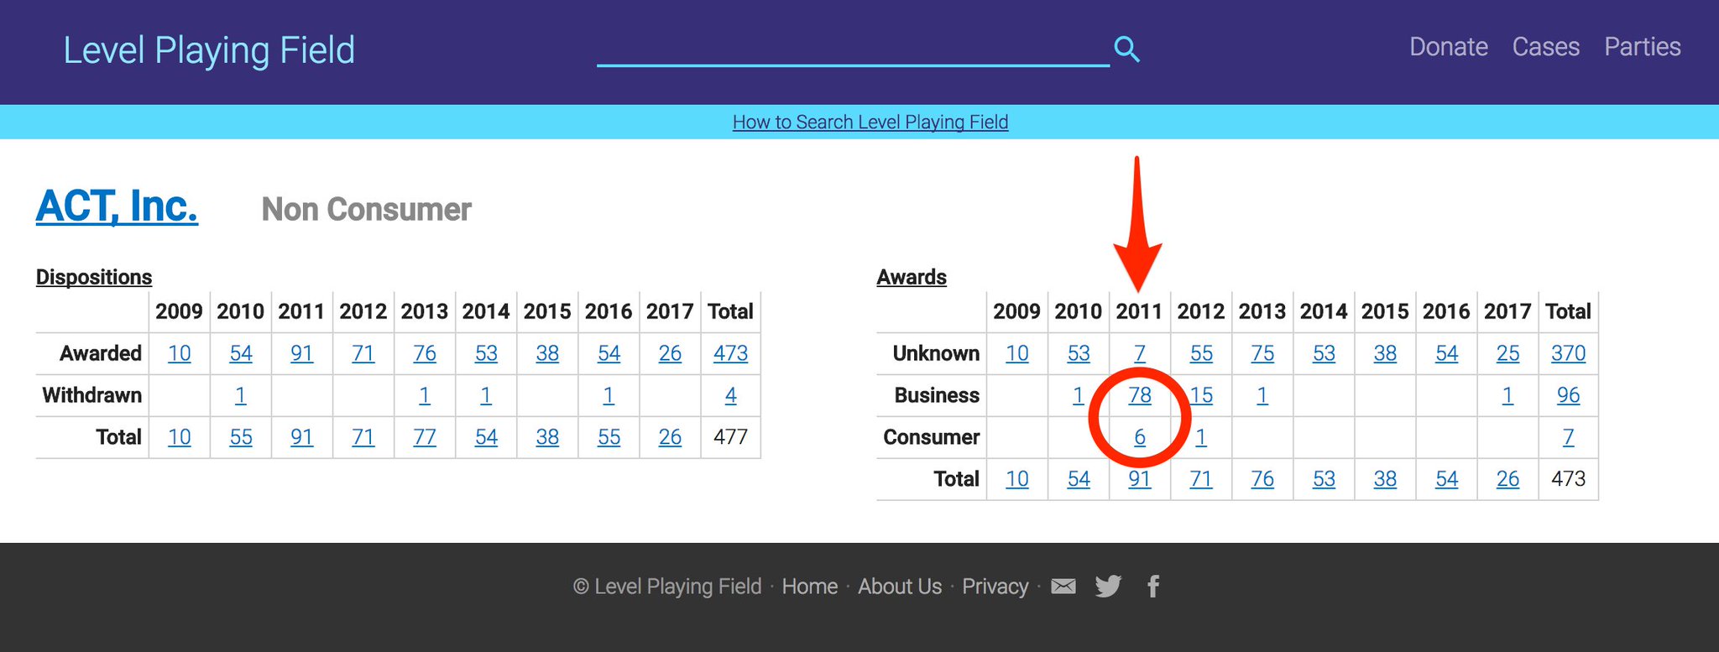Open the Donate page from header
The height and width of the screenshot is (652, 1719).
pyautogui.click(x=1449, y=47)
